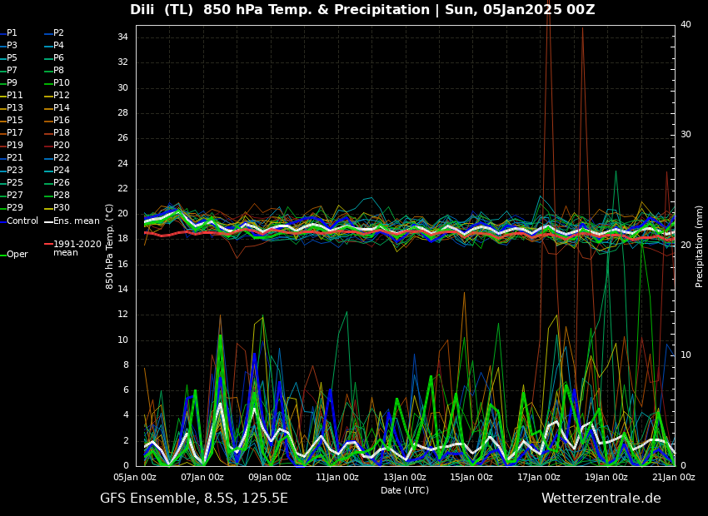The width and height of the screenshot is (708, 516).
Task: Click the P10 legend label
Action: 62,83
